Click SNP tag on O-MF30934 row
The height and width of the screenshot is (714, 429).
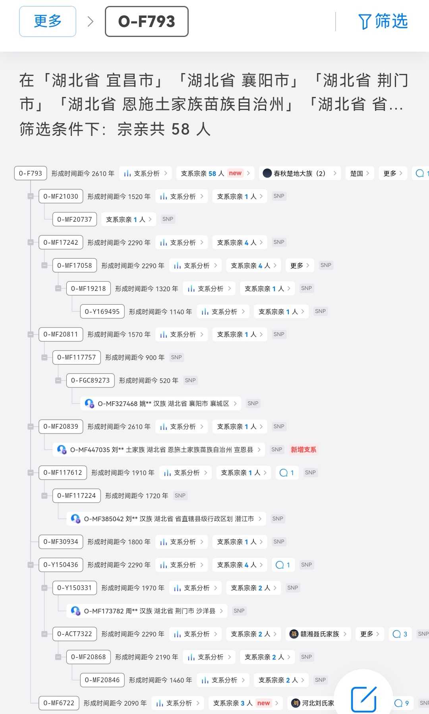click(x=279, y=542)
